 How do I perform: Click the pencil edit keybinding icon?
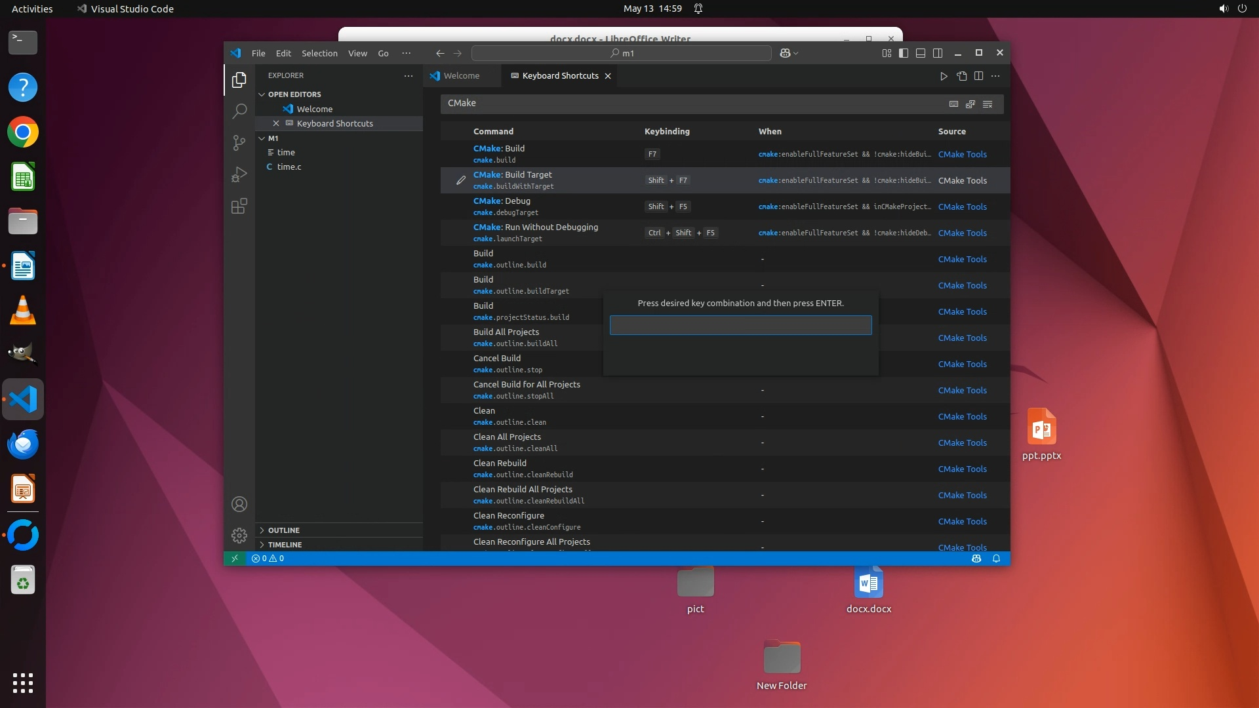click(x=461, y=180)
